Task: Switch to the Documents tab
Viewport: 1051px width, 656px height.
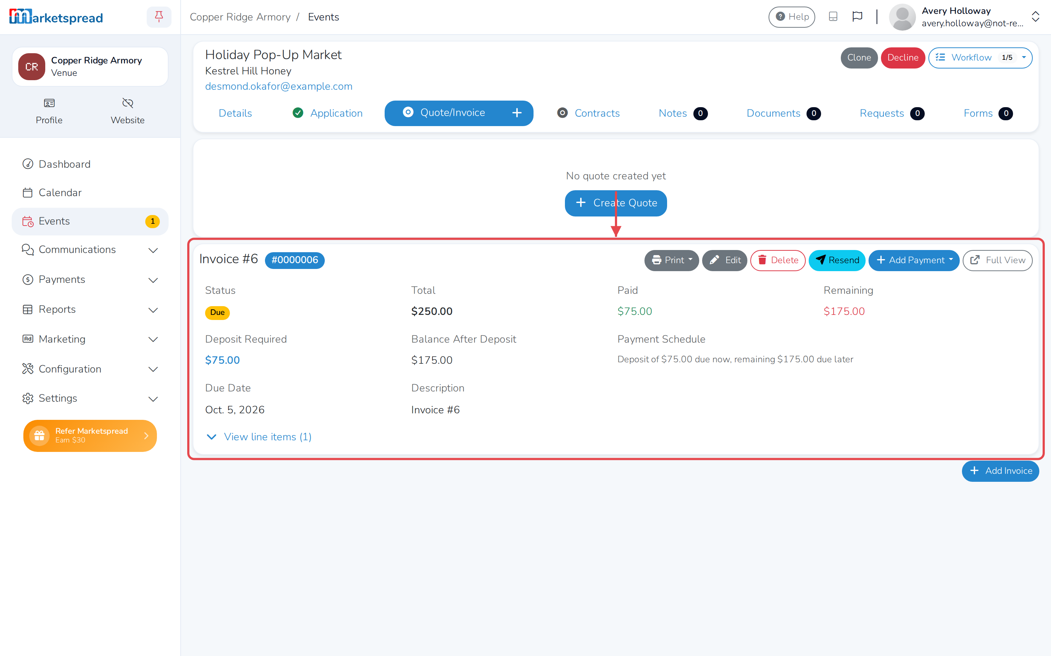Action: [783, 113]
